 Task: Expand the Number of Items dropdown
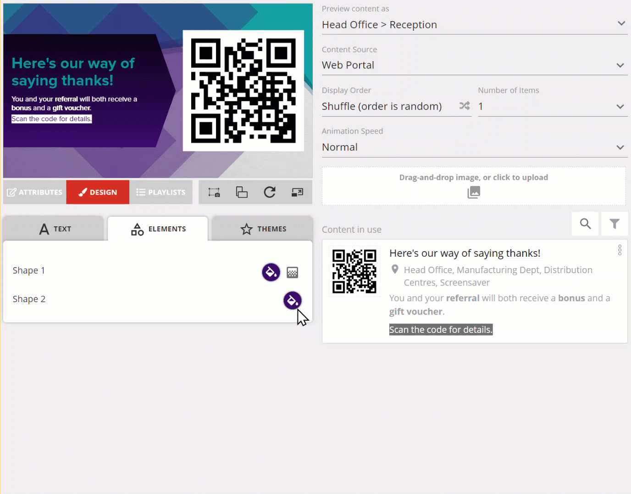[x=553, y=106]
